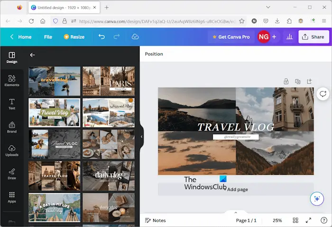This screenshot has width=332, height=227.
Task: Select the @reallygreatsite text box on canvas
Action: pyautogui.click(x=236, y=137)
